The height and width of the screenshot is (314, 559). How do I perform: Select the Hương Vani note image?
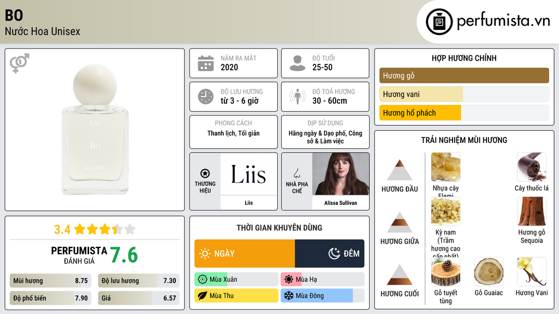click(532, 272)
